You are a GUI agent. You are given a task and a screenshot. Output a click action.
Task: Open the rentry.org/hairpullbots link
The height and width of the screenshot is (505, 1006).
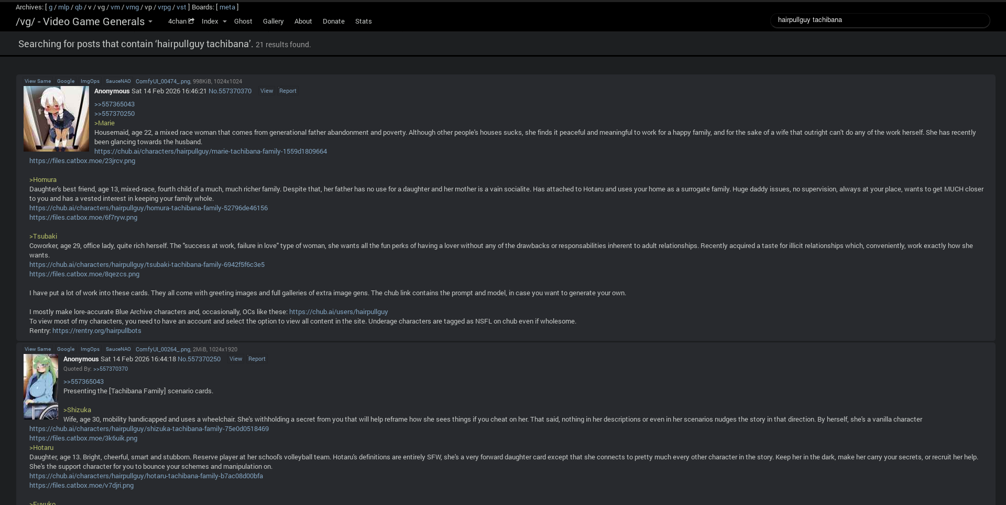(x=97, y=331)
